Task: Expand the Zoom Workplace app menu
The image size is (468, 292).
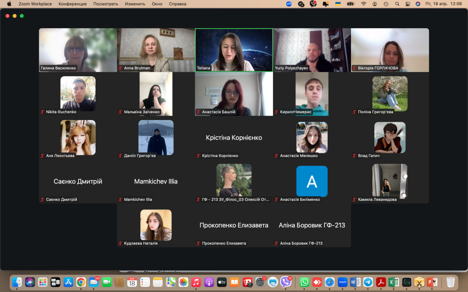Action: pos(35,4)
